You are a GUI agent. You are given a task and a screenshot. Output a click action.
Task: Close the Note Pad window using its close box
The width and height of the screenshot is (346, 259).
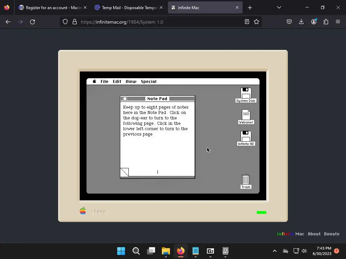coord(125,99)
